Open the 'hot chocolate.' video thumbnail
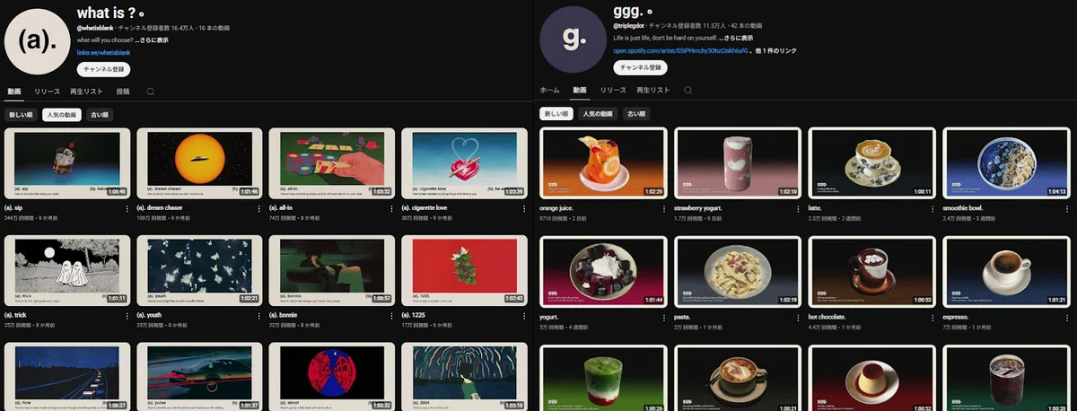The image size is (1077, 411). pyautogui.click(x=871, y=272)
